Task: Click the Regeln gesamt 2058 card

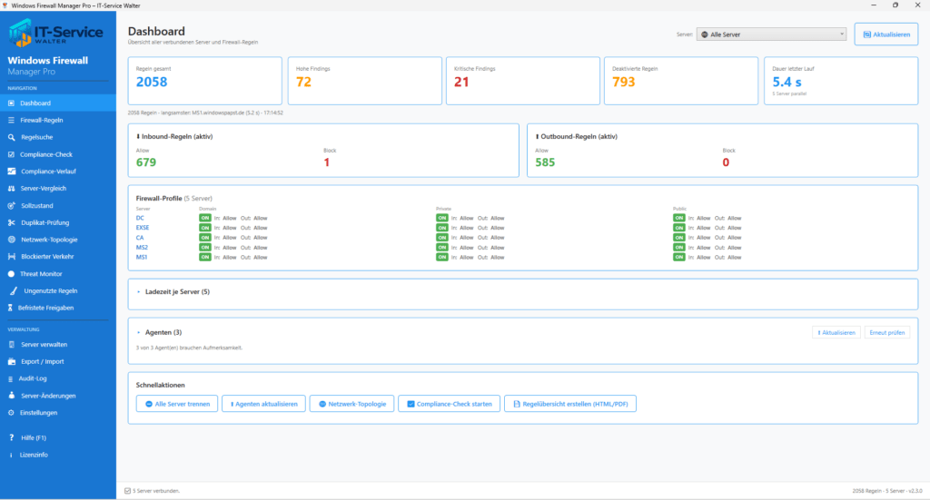Action: pyautogui.click(x=204, y=81)
